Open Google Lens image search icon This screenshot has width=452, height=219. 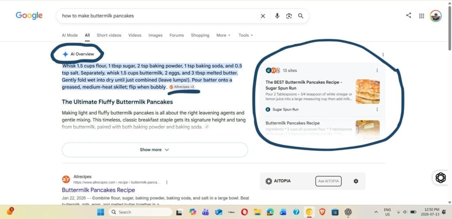click(289, 16)
